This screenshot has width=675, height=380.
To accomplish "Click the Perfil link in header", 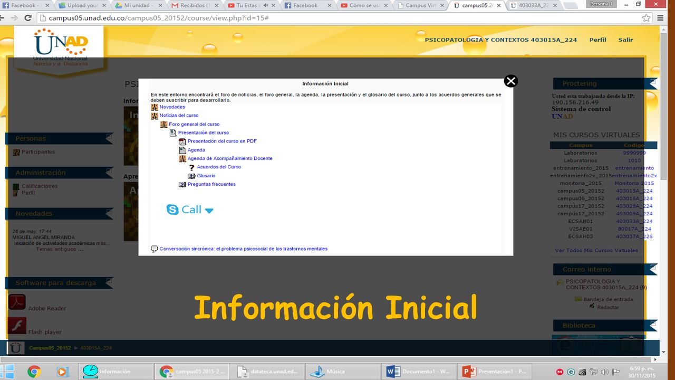I will pos(598,40).
